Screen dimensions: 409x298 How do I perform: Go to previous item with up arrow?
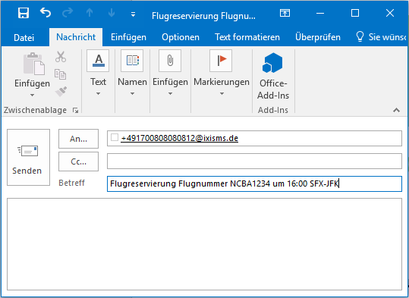point(90,13)
